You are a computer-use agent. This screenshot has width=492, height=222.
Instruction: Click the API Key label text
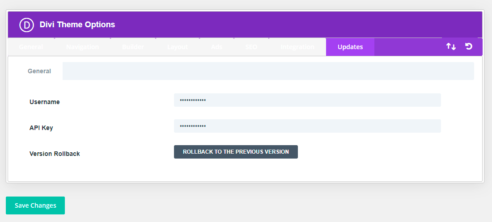pyautogui.click(x=41, y=128)
